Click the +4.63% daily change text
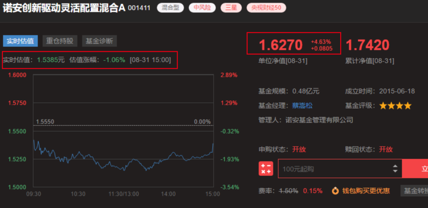The image size is (428, 208). point(321,42)
